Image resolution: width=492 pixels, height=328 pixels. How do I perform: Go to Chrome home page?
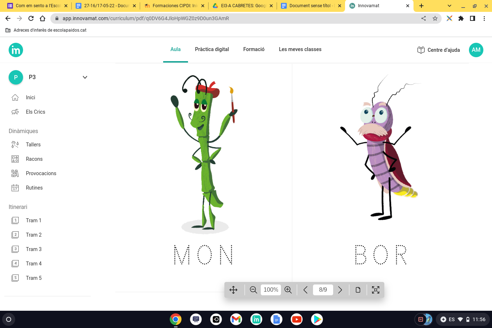(x=43, y=18)
